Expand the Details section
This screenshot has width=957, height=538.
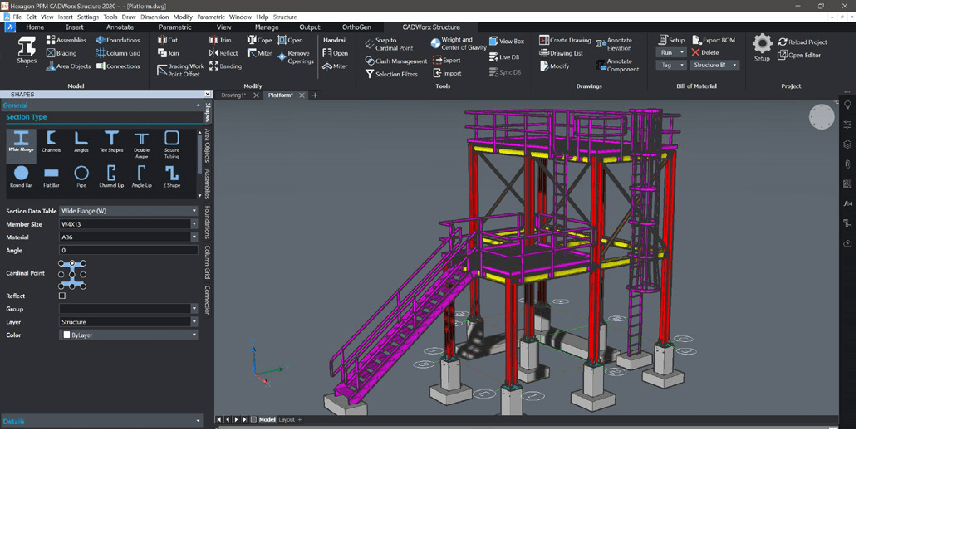click(x=197, y=421)
